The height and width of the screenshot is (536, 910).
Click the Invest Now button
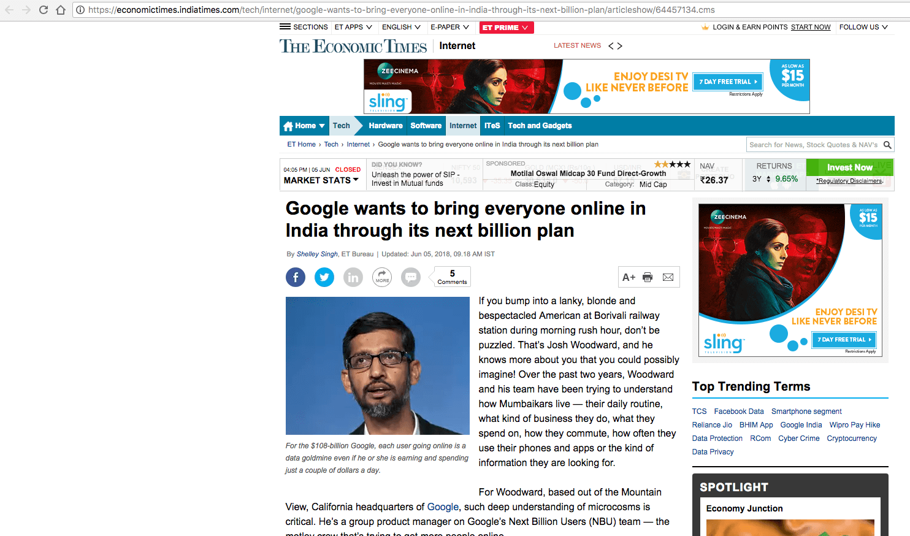pos(850,167)
